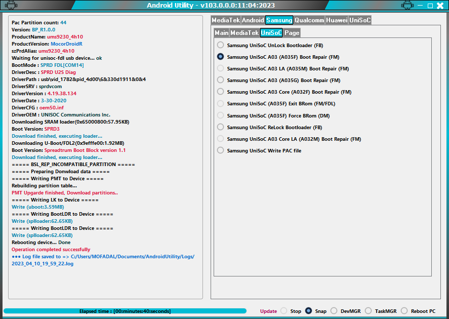Click the Update link
Image resolution: width=449 pixels, height=319 pixels.
tap(268, 311)
